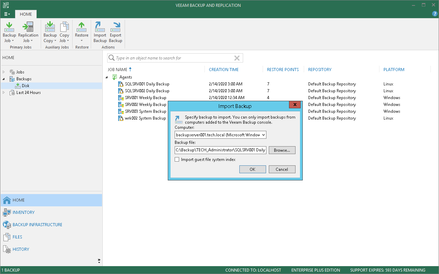Image resolution: width=439 pixels, height=274 pixels.
Task: Open the Restore ribbon button
Action: (81, 32)
